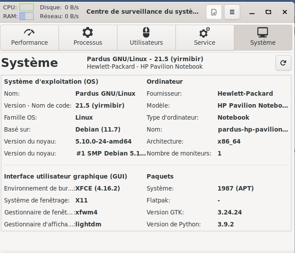
Task: Click the window title 'Centre de surveillance du systè...'
Action: (x=143, y=12)
